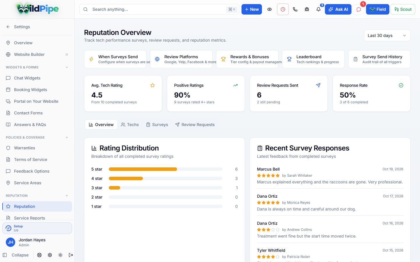Click the Collapse sidebar button
The width and height of the screenshot is (420, 262).
[x=16, y=255]
